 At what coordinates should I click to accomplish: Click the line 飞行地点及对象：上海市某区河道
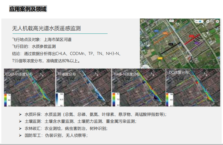(42, 39)
